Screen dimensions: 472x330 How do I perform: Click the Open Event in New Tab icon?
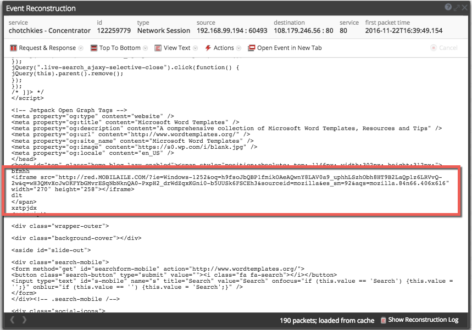tap(252, 48)
